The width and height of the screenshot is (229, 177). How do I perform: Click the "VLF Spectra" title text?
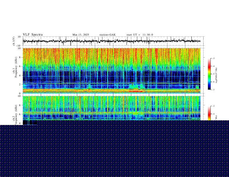[33, 35]
